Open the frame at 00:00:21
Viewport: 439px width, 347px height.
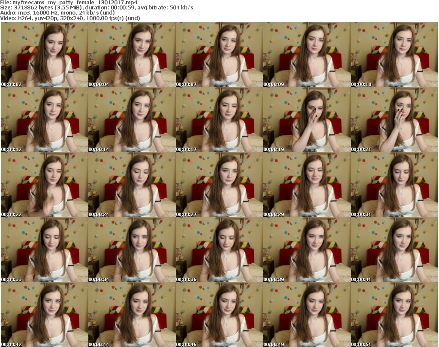click(x=394, y=119)
